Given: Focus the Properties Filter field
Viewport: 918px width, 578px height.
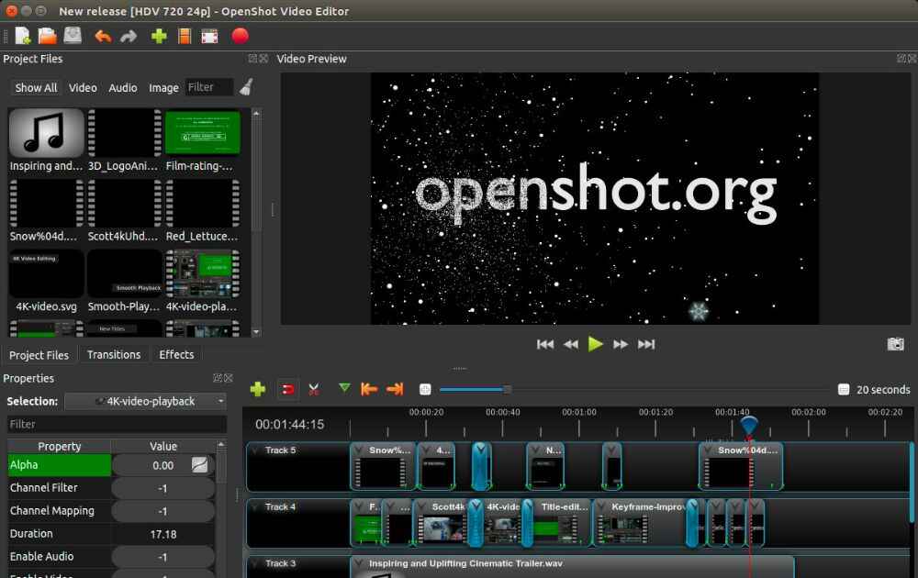Looking at the screenshot, I should pyautogui.click(x=118, y=424).
